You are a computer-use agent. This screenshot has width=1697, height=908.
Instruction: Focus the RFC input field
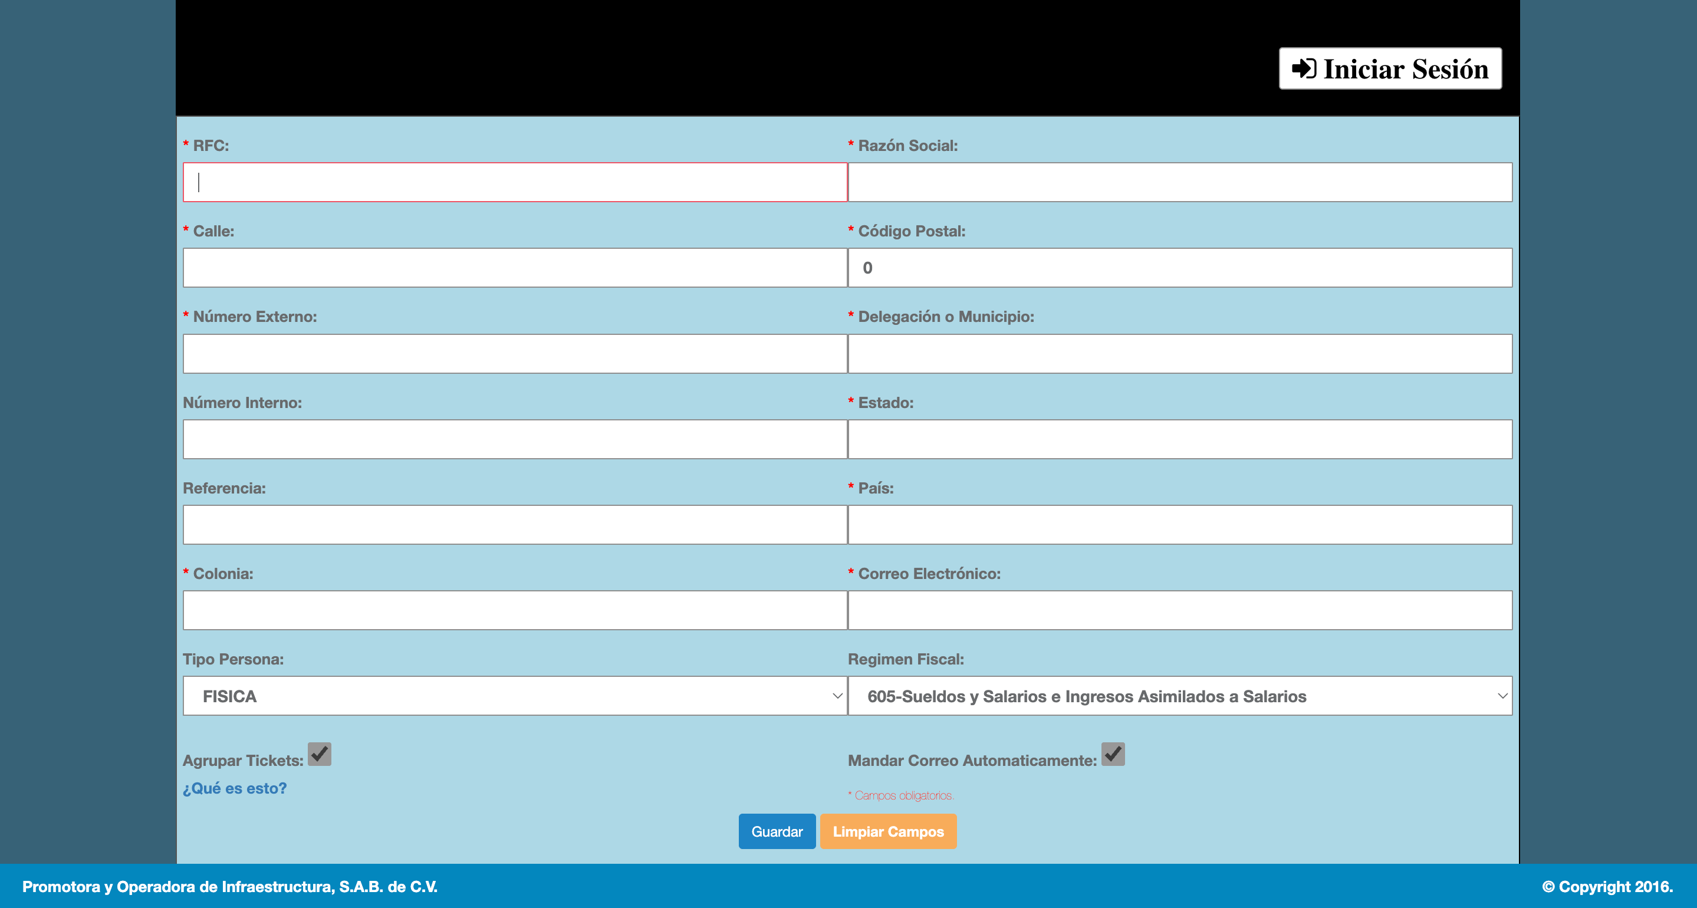point(515,183)
